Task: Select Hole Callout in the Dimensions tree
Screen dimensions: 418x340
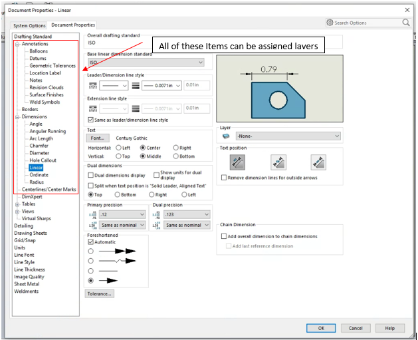Action: coord(43,160)
